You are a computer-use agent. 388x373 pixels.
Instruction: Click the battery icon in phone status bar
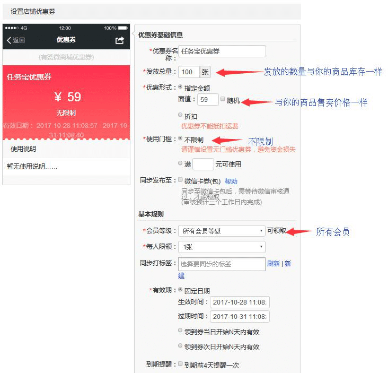tap(122, 28)
